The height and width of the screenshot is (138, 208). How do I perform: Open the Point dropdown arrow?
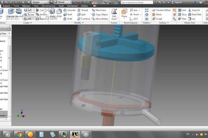click(140, 14)
